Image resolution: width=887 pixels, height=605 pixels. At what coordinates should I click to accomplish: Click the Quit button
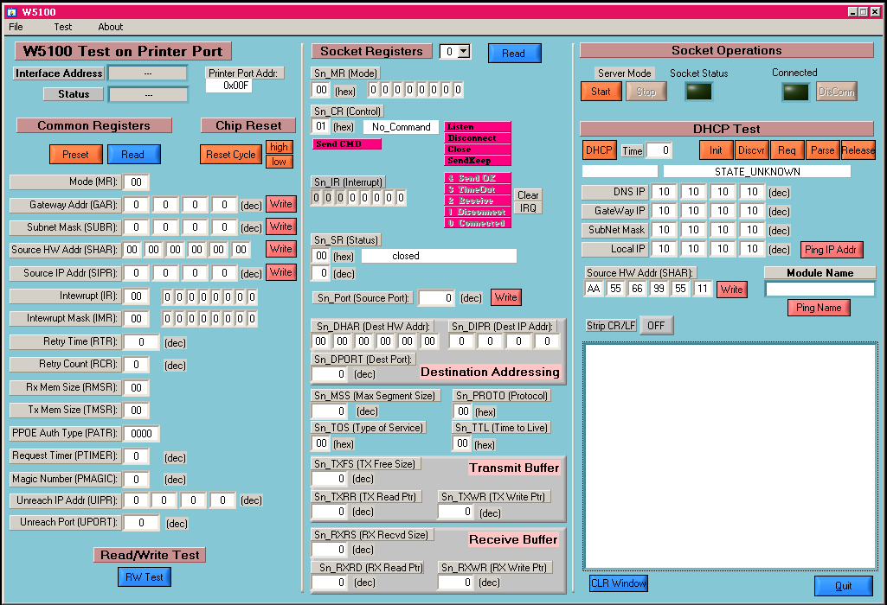pyautogui.click(x=844, y=586)
